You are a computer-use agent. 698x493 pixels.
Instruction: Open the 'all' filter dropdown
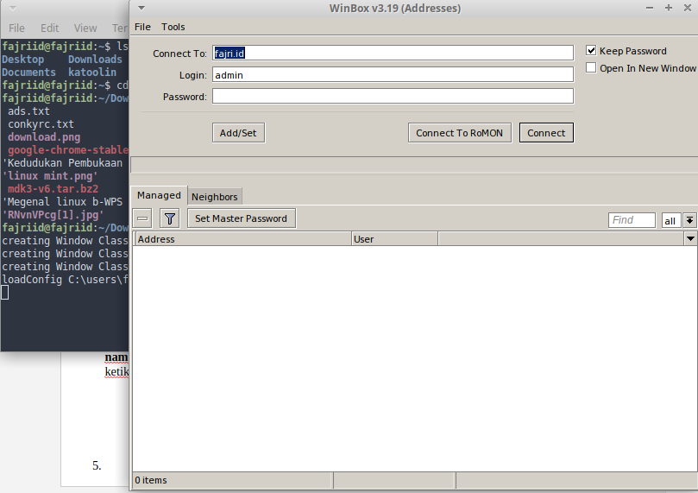689,220
